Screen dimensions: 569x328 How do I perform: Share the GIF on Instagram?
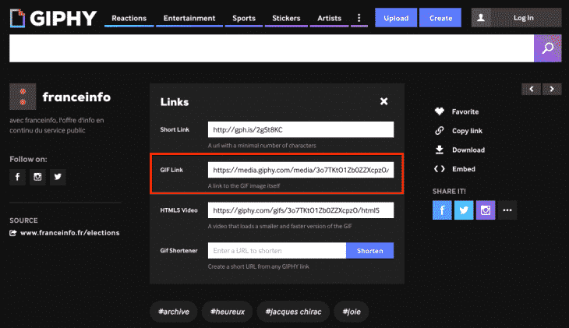coord(486,210)
